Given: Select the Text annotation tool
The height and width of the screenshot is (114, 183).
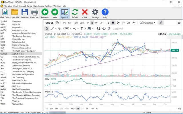Looking at the screenshot, I should pyautogui.click(x=82, y=28).
